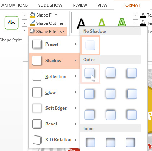
Task: Apply third Inner shadow preset
Action: pyautogui.click(x=131, y=142)
